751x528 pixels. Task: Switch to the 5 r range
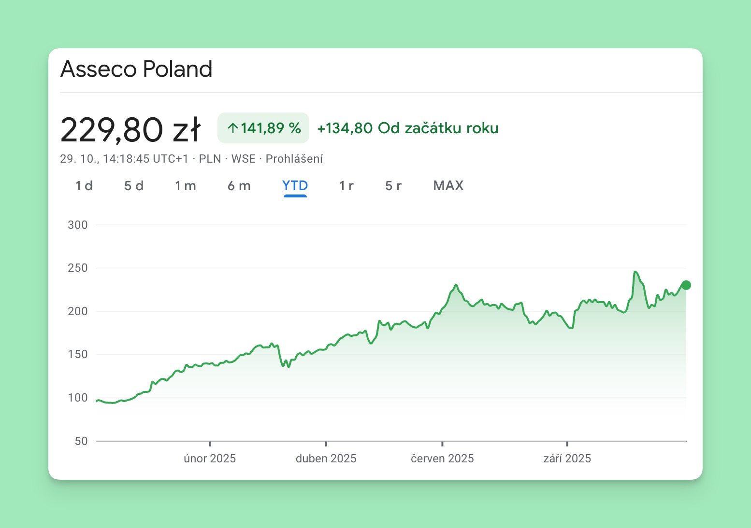(393, 186)
